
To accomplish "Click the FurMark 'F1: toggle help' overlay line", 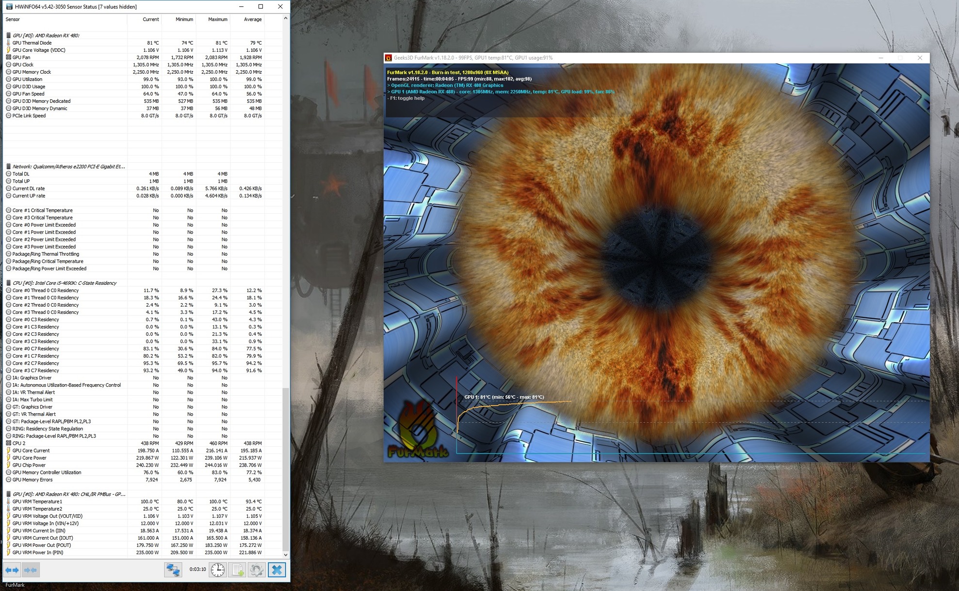I will [406, 98].
